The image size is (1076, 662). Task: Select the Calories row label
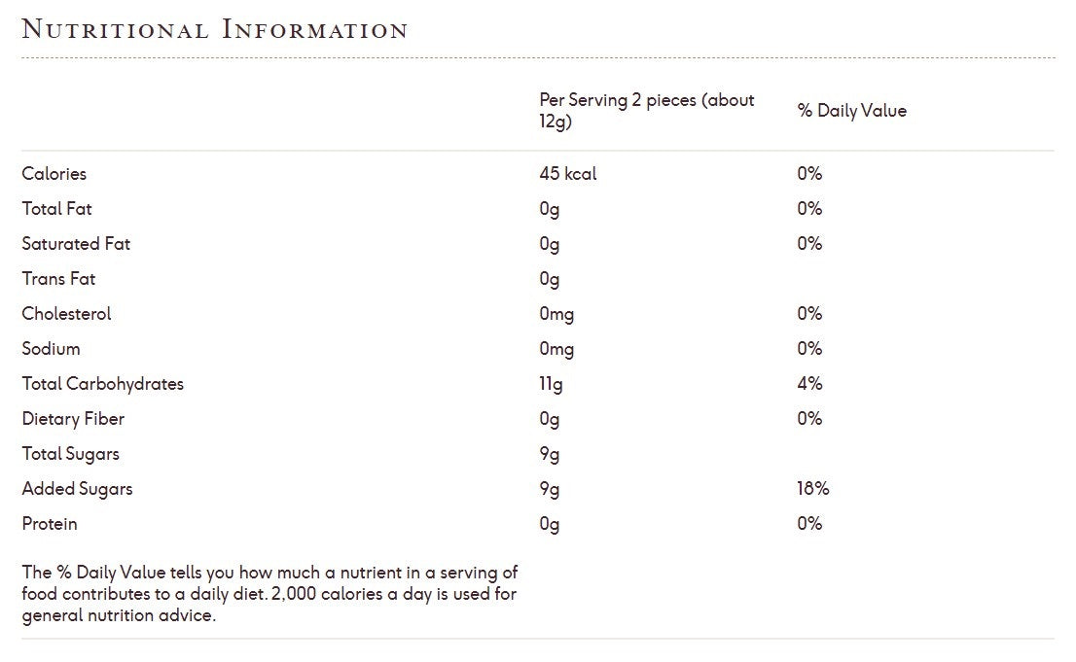point(54,174)
